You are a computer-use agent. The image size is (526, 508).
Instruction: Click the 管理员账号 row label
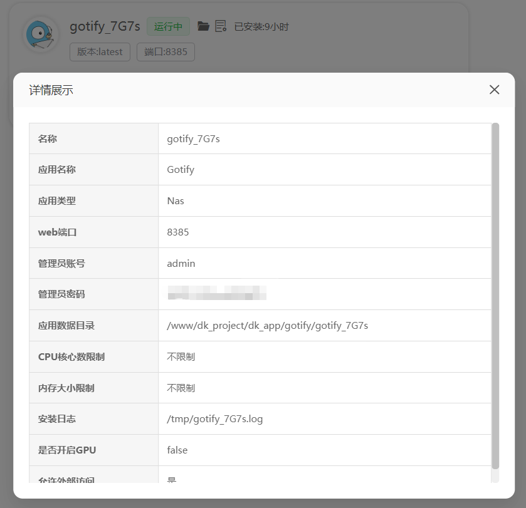tap(61, 263)
